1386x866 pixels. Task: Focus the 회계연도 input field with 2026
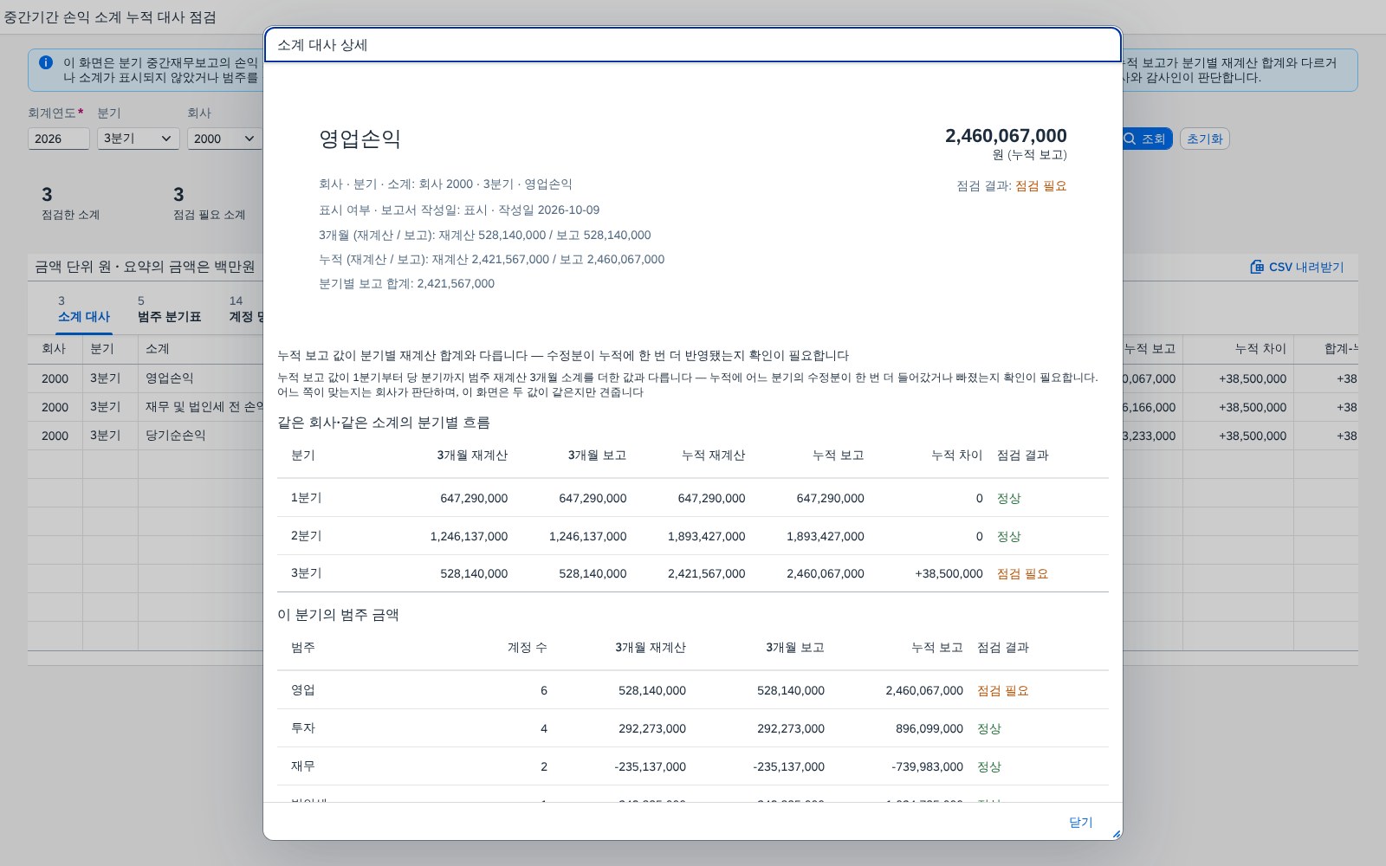click(x=59, y=139)
